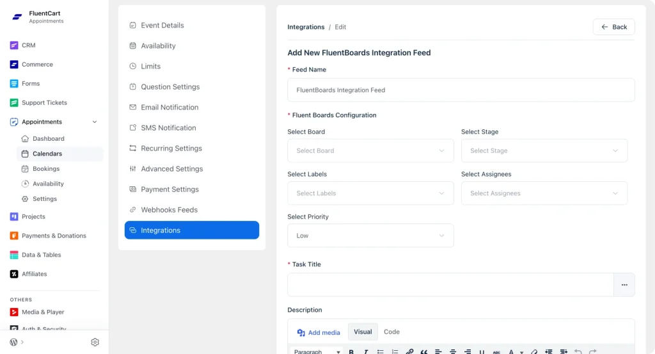Open the Commerce module

(31, 65)
